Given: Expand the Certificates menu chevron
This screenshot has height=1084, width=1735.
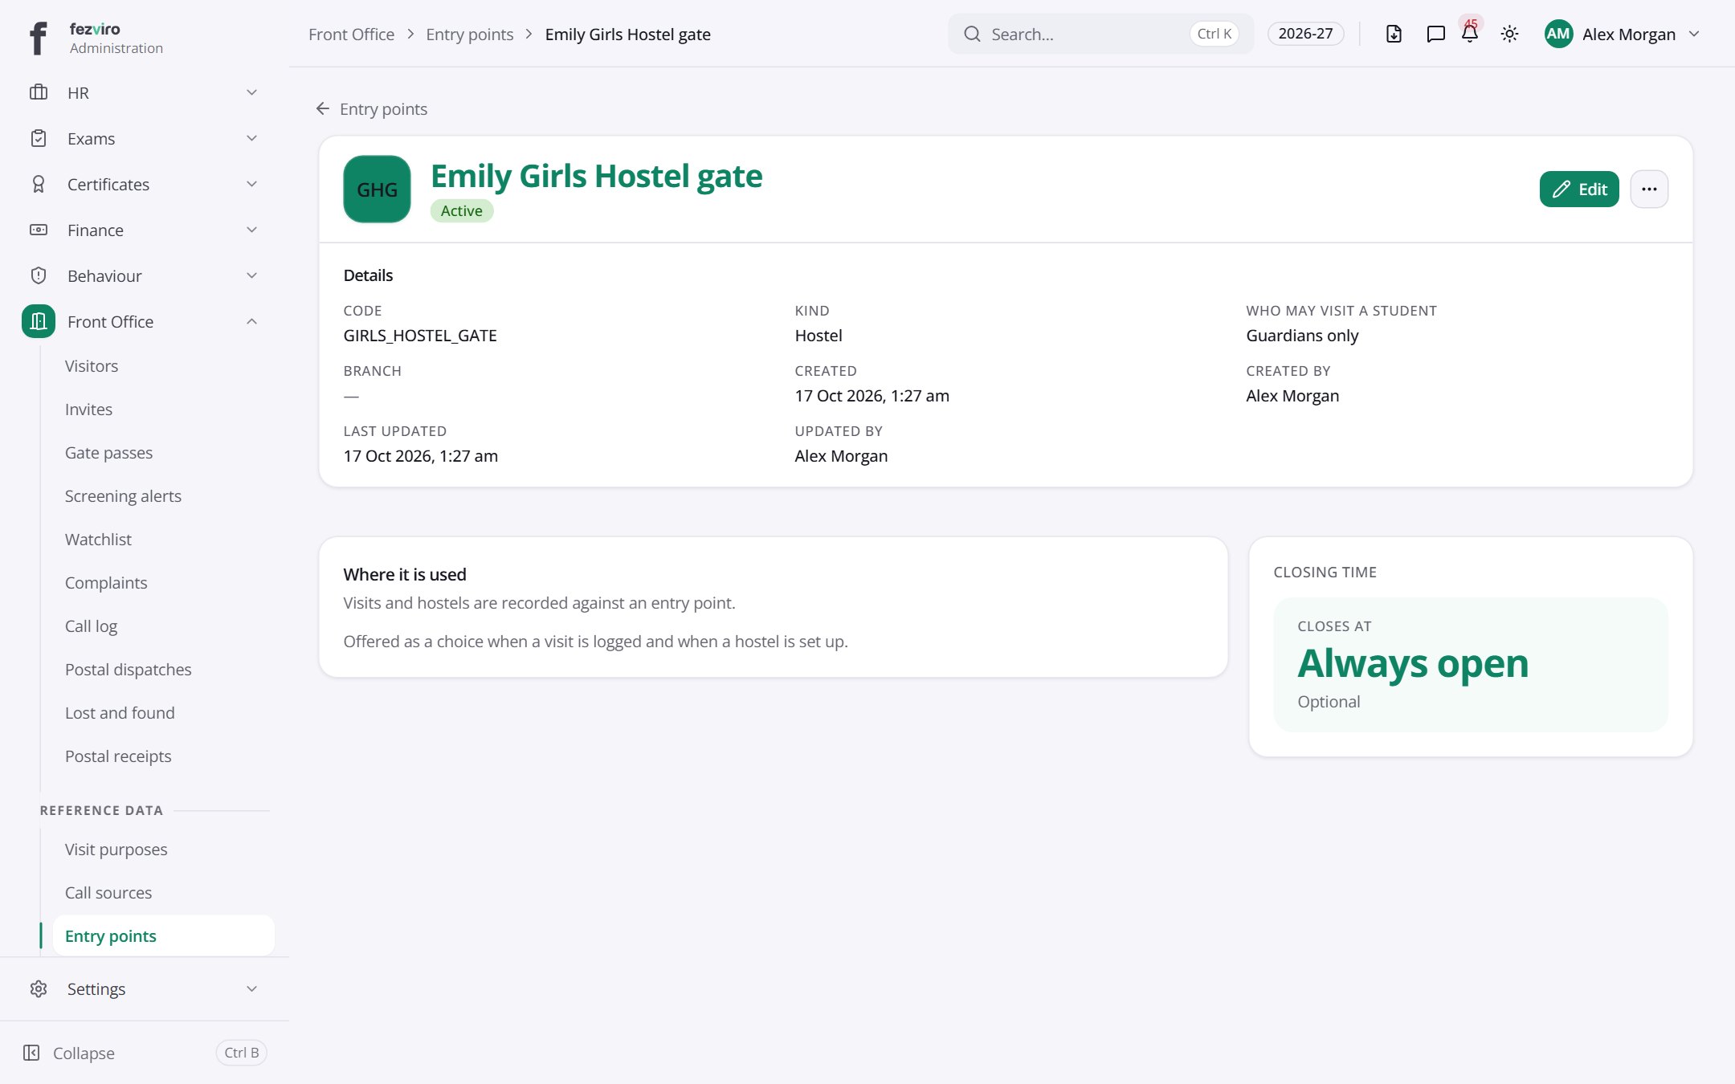Looking at the screenshot, I should coord(251,184).
